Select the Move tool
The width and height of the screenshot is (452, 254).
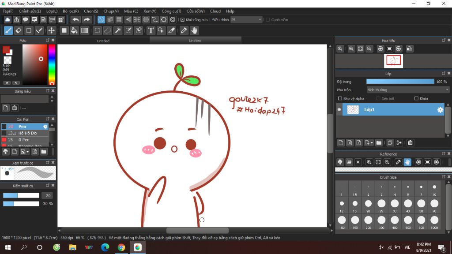(51, 30)
